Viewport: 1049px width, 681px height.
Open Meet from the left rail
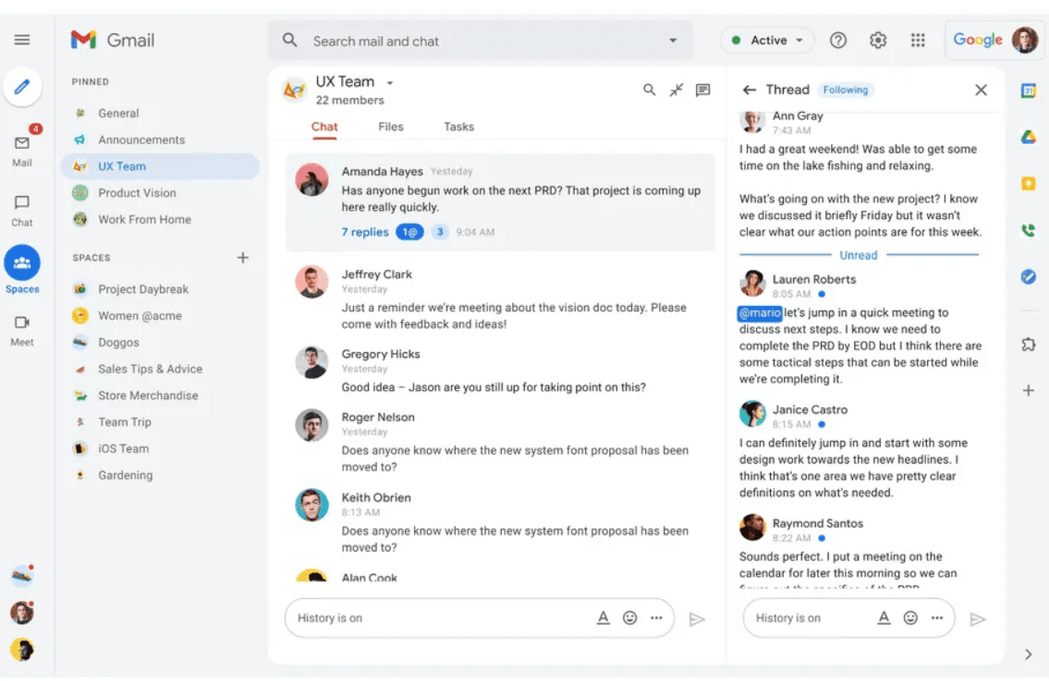click(22, 331)
